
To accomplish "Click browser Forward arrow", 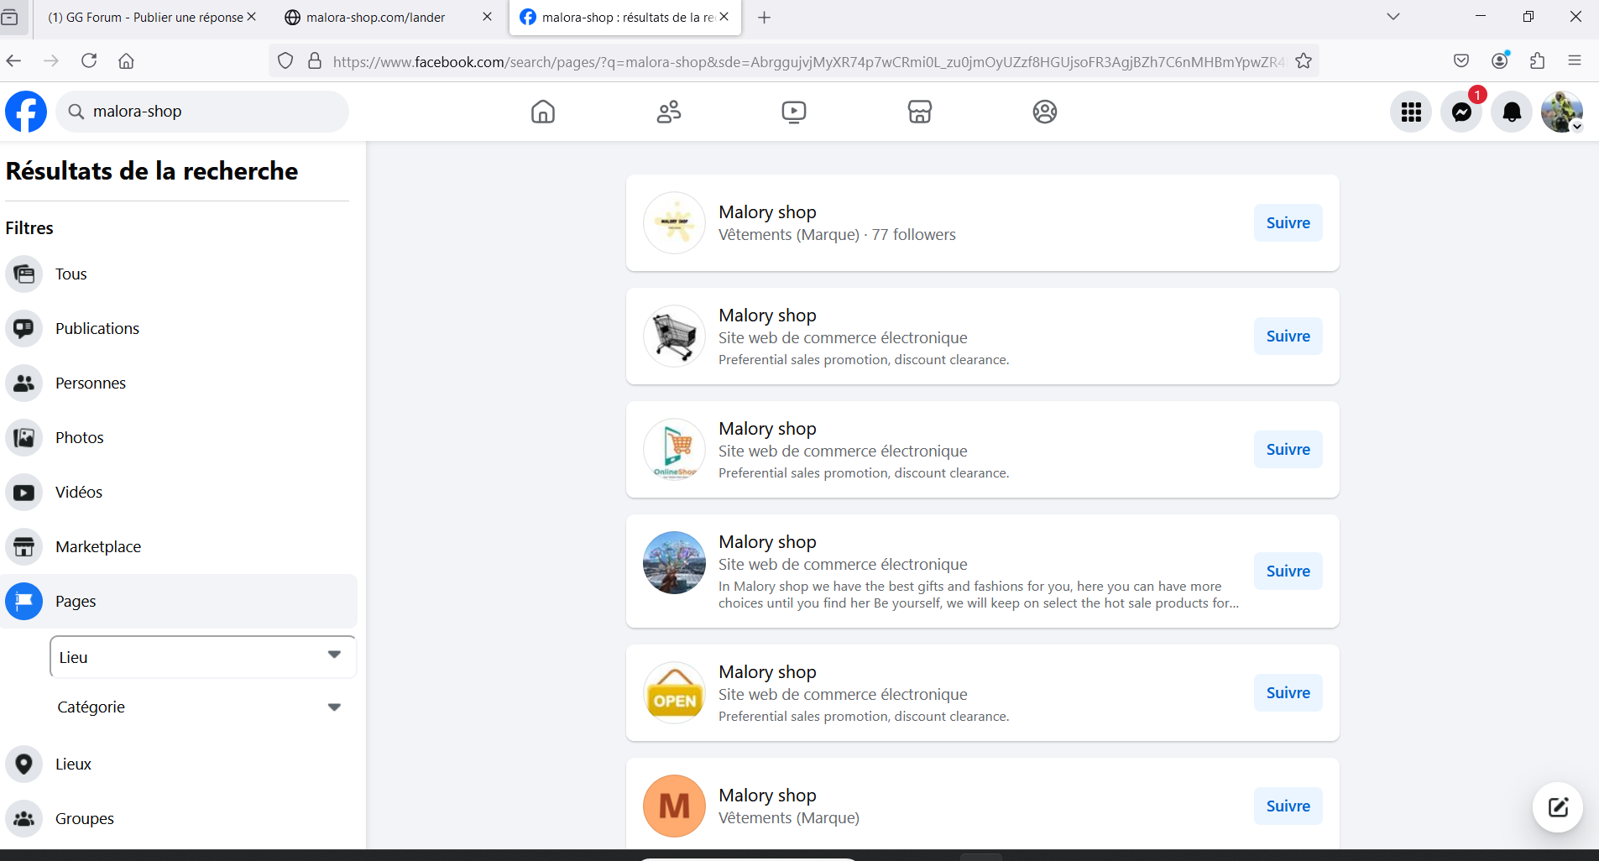I will pyautogui.click(x=51, y=60).
